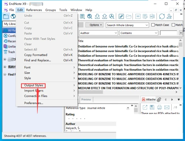The height and width of the screenshot is (141, 185).
Task: Click the Find Full Text icon
Action: click(112, 16)
